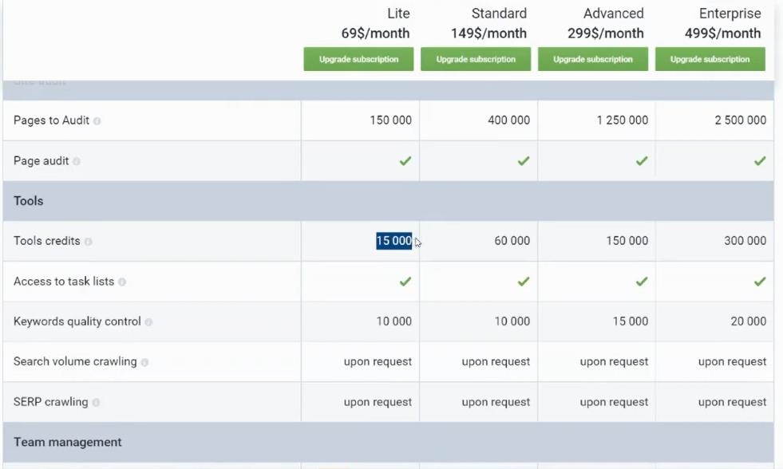783x469 pixels.
Task: Click the Tools section header row
Action: point(389,201)
